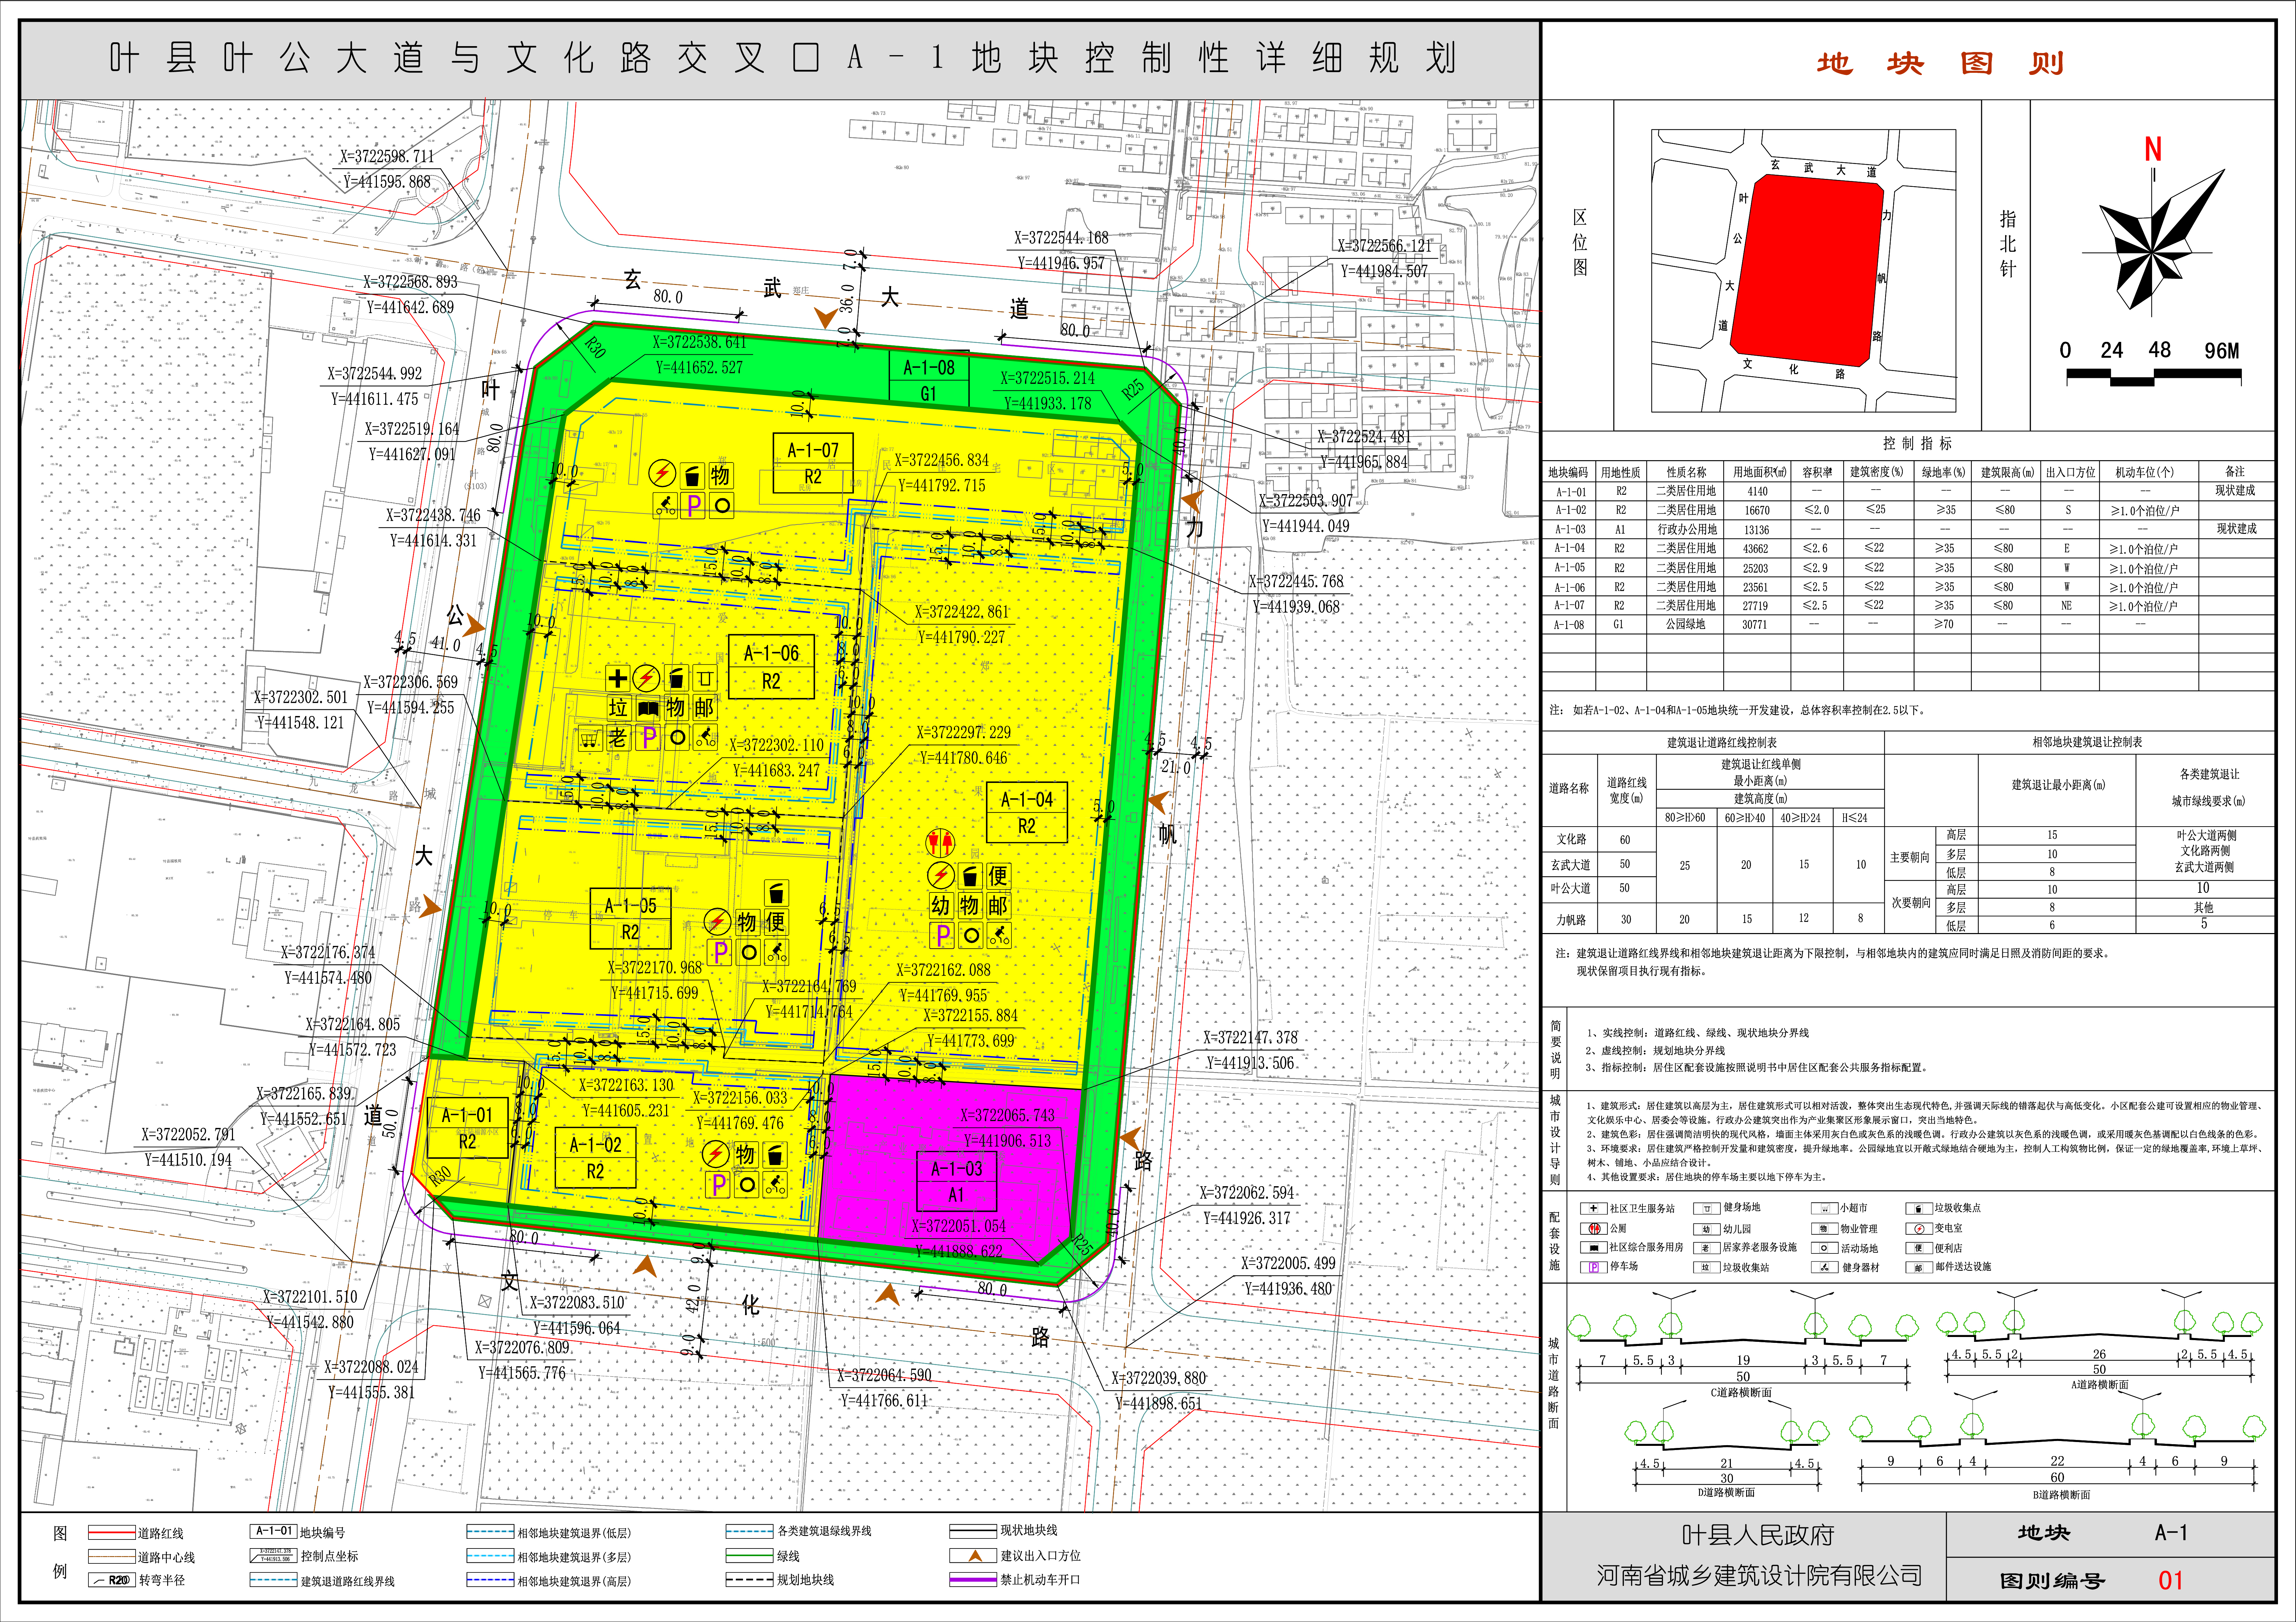Click the scale bar under the compass
Image resolution: width=2296 pixels, height=1622 pixels.
(2153, 377)
